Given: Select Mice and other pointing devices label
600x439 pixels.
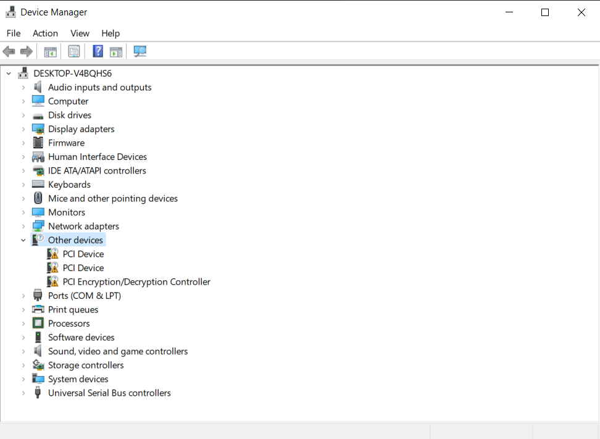Looking at the screenshot, I should pyautogui.click(x=113, y=198).
